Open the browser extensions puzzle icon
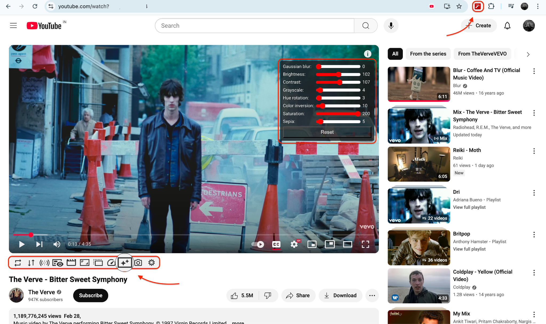 (491, 6)
